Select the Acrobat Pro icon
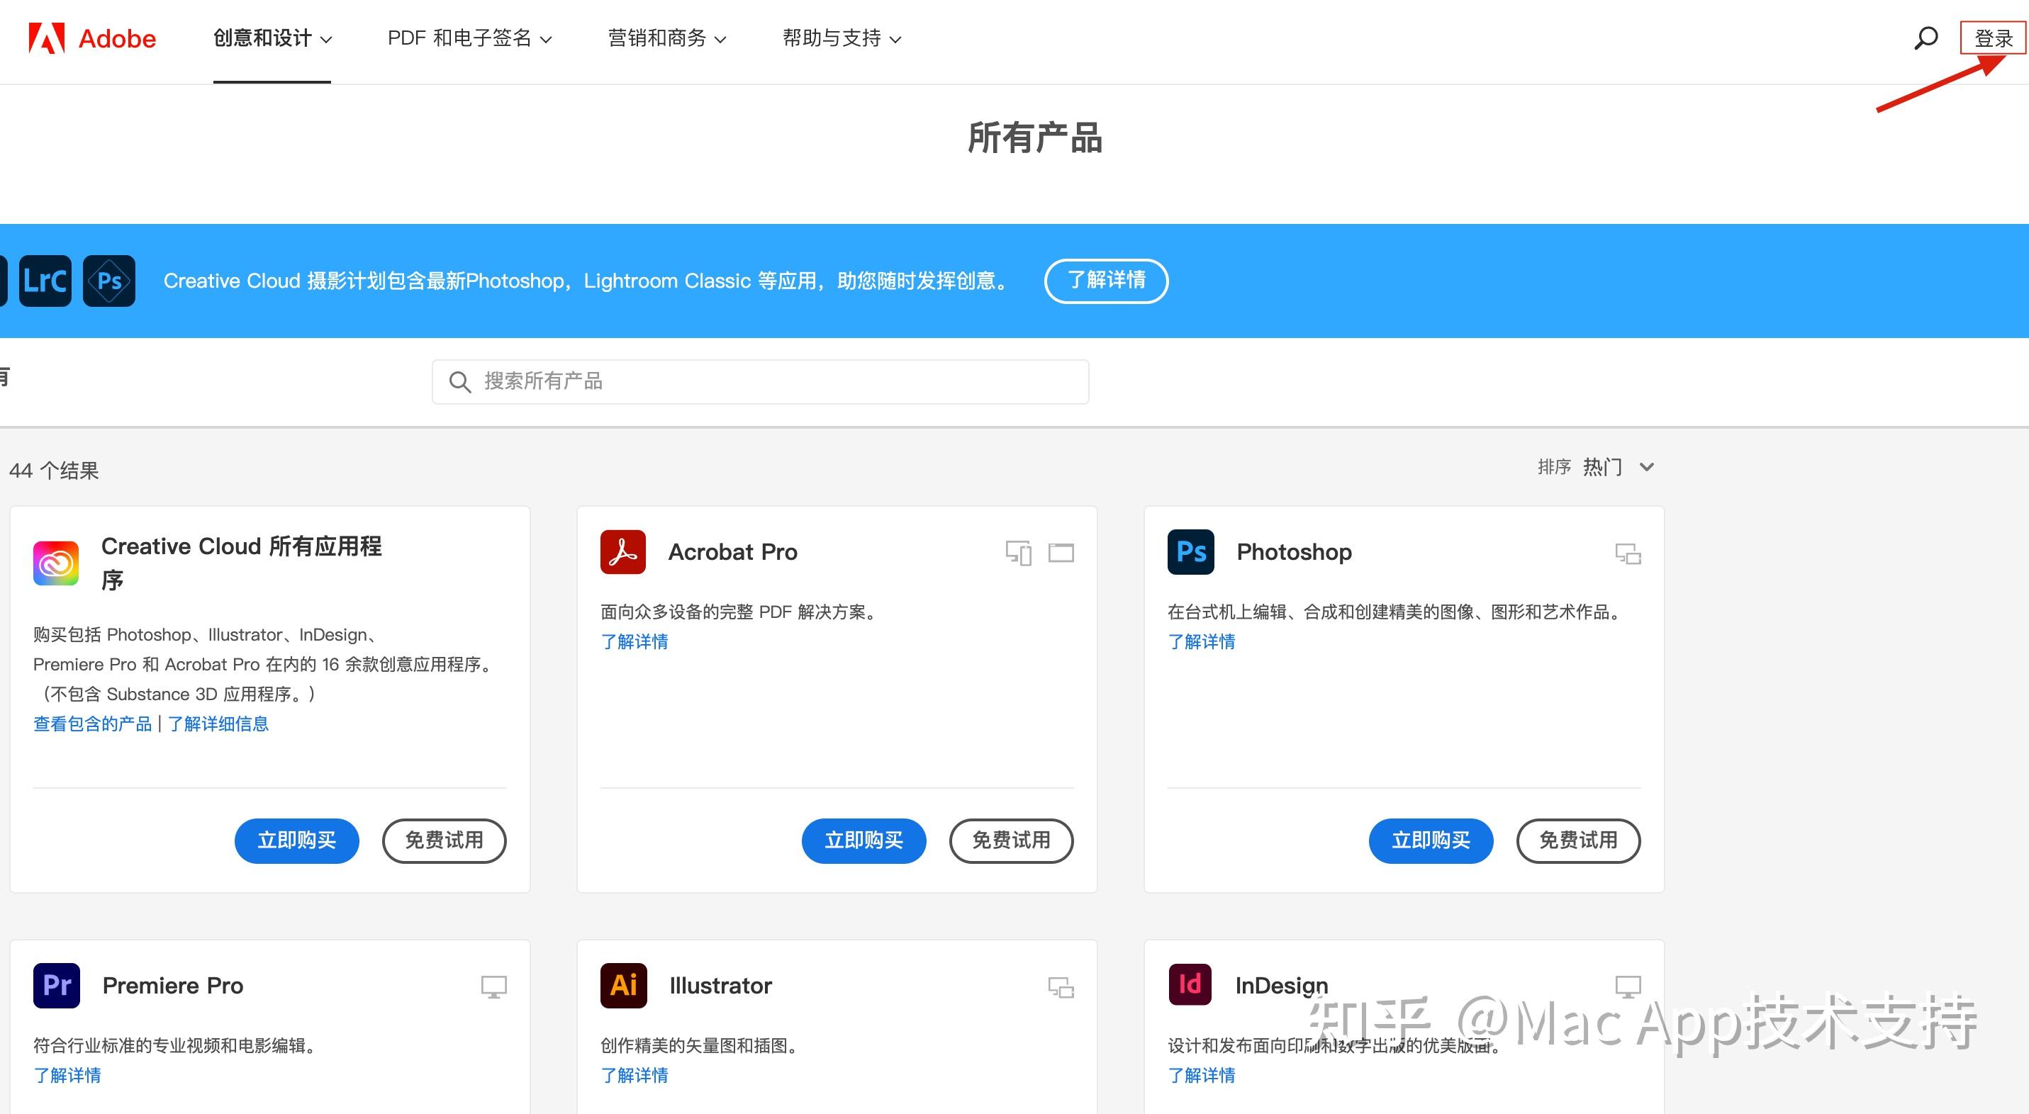2029x1114 pixels. tap(622, 552)
